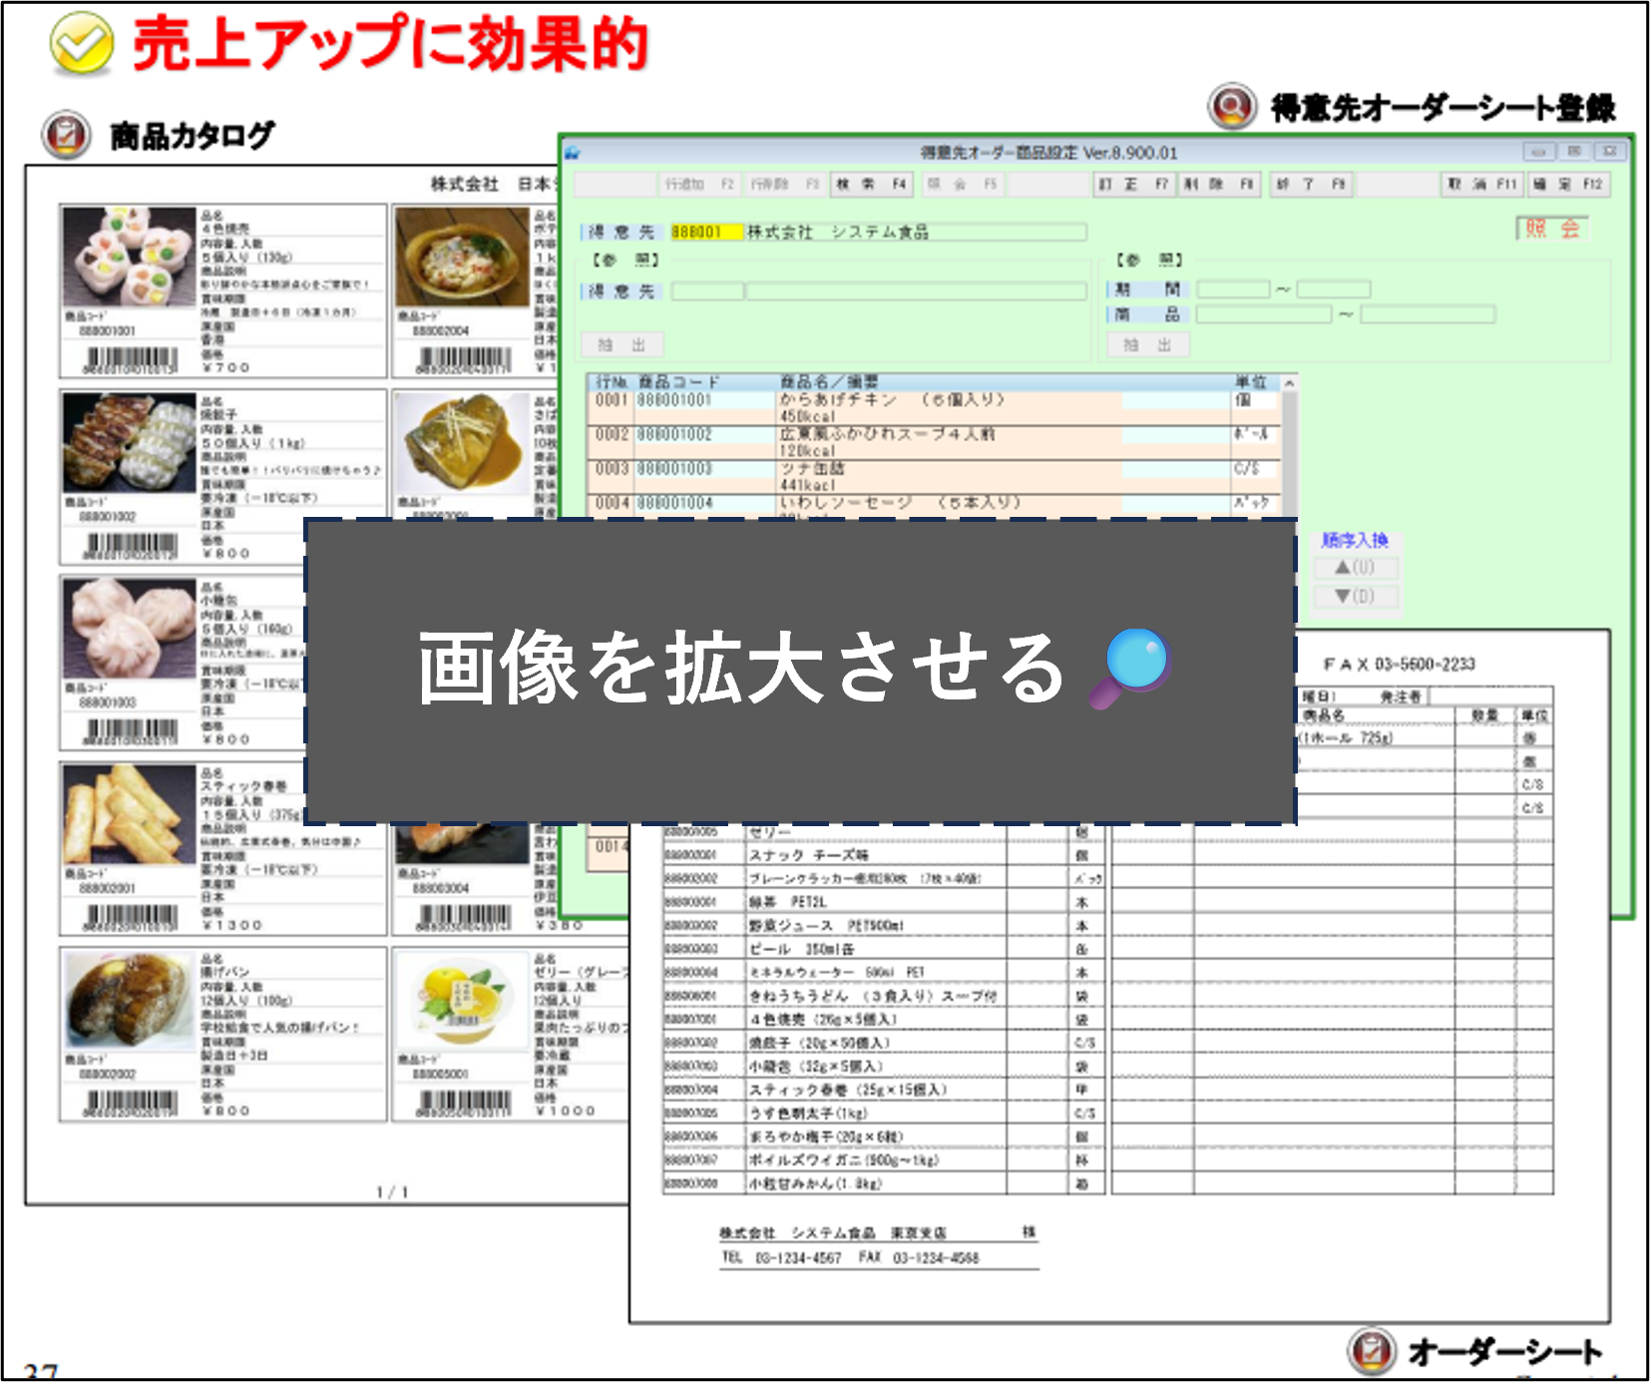Click the 期間 start date field
The image size is (1650, 1382).
[1233, 289]
